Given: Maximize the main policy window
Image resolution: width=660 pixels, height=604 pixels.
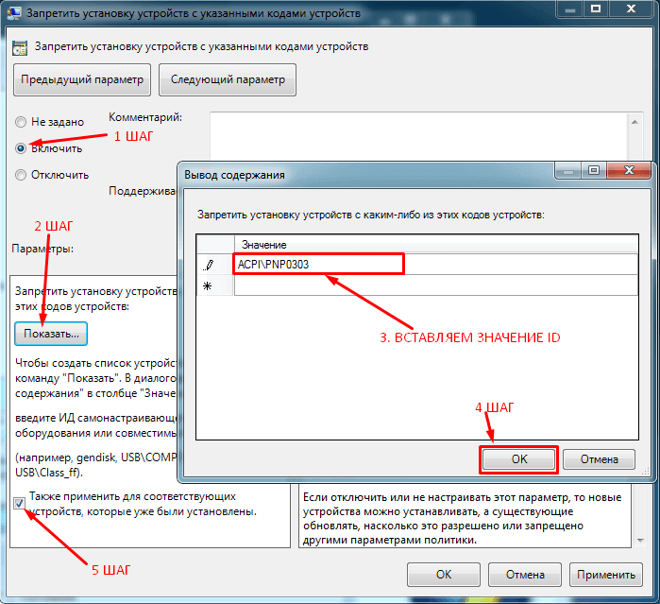Looking at the screenshot, I should 596,9.
